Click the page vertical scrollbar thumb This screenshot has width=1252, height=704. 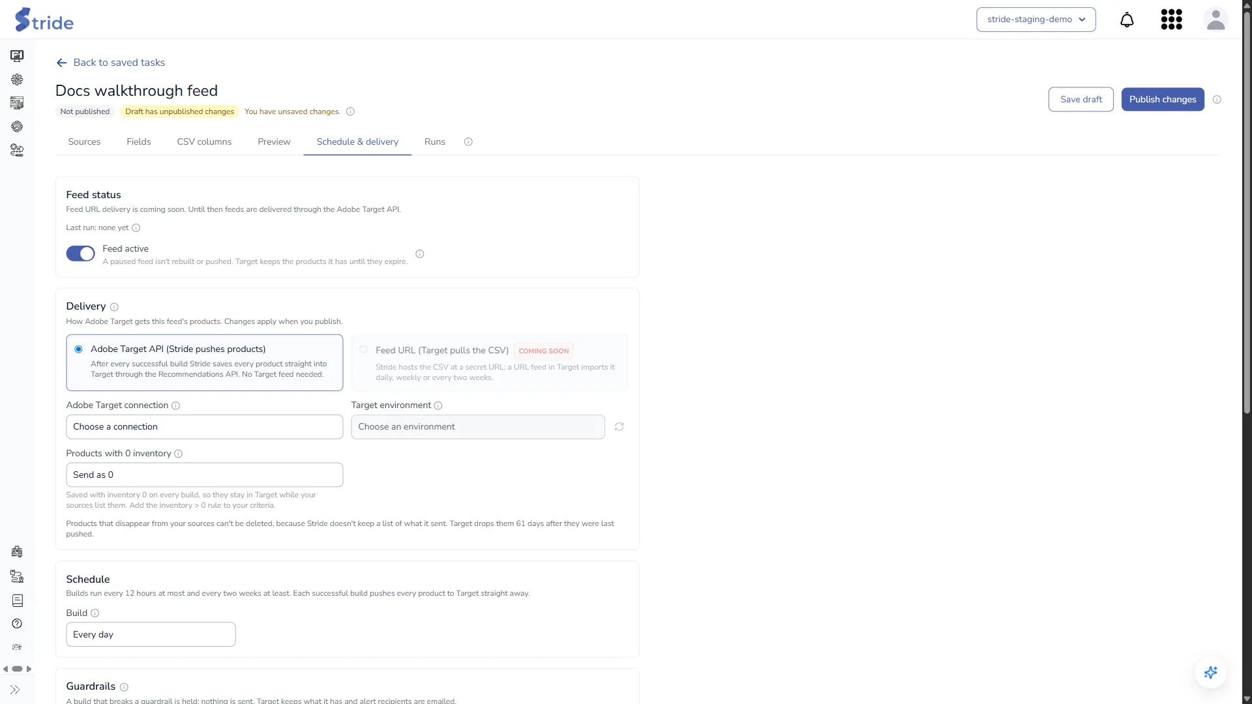pyautogui.click(x=1247, y=212)
